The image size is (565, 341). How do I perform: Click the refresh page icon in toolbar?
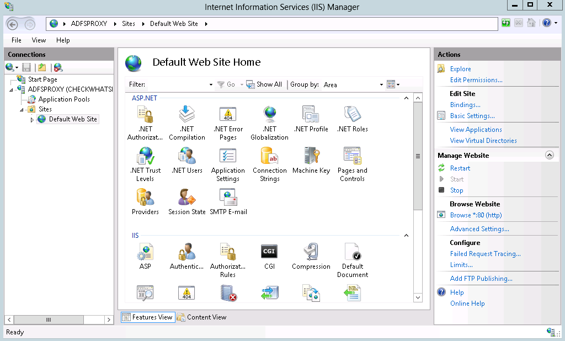click(506, 23)
